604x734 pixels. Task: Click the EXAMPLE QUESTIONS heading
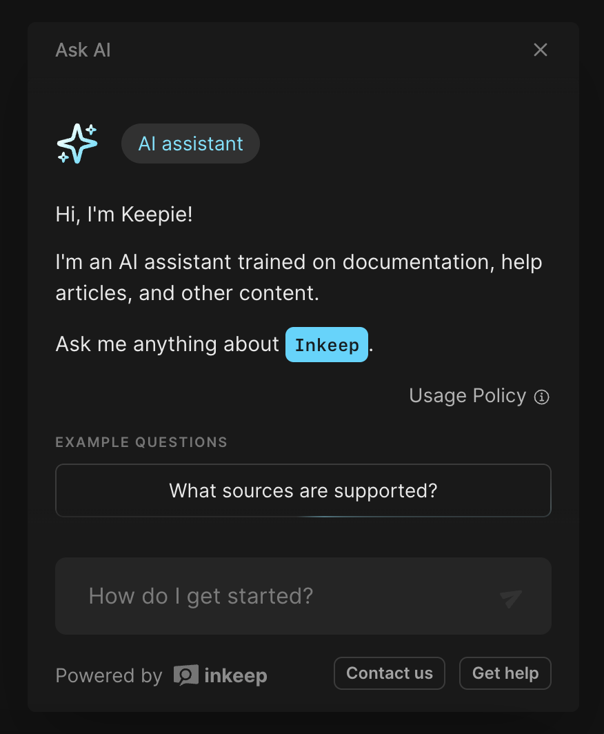click(141, 442)
